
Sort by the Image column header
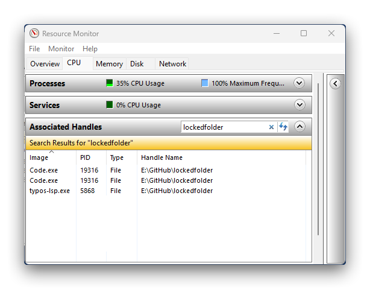coord(51,157)
